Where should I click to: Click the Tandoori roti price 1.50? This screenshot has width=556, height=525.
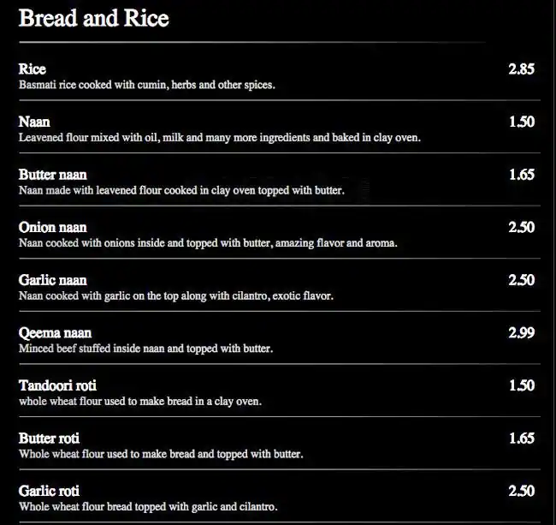pos(521,386)
